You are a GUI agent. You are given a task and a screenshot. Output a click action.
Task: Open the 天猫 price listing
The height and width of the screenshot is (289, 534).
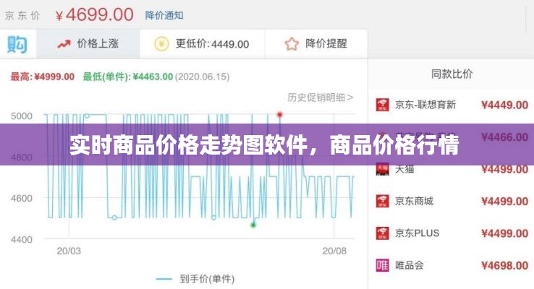coord(404,169)
